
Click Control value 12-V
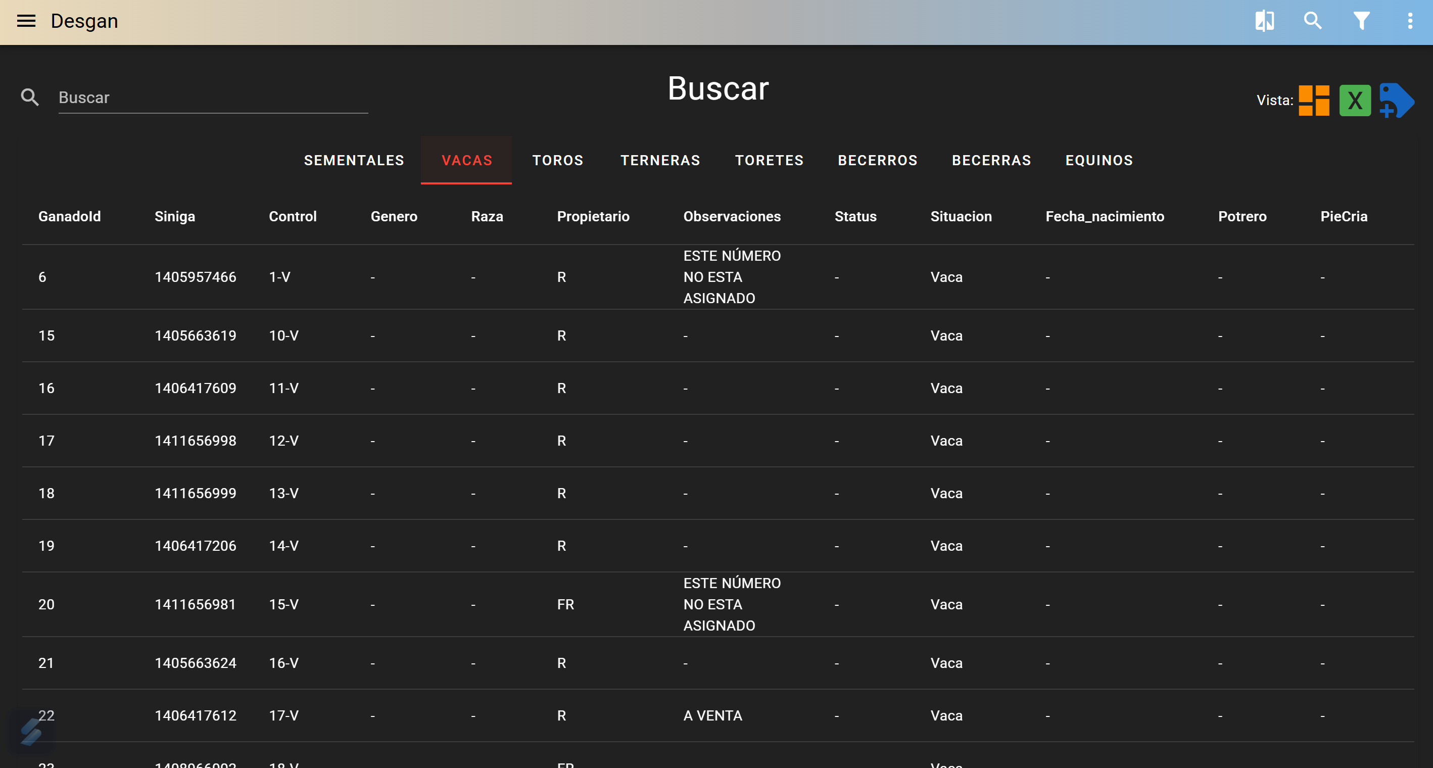[283, 441]
